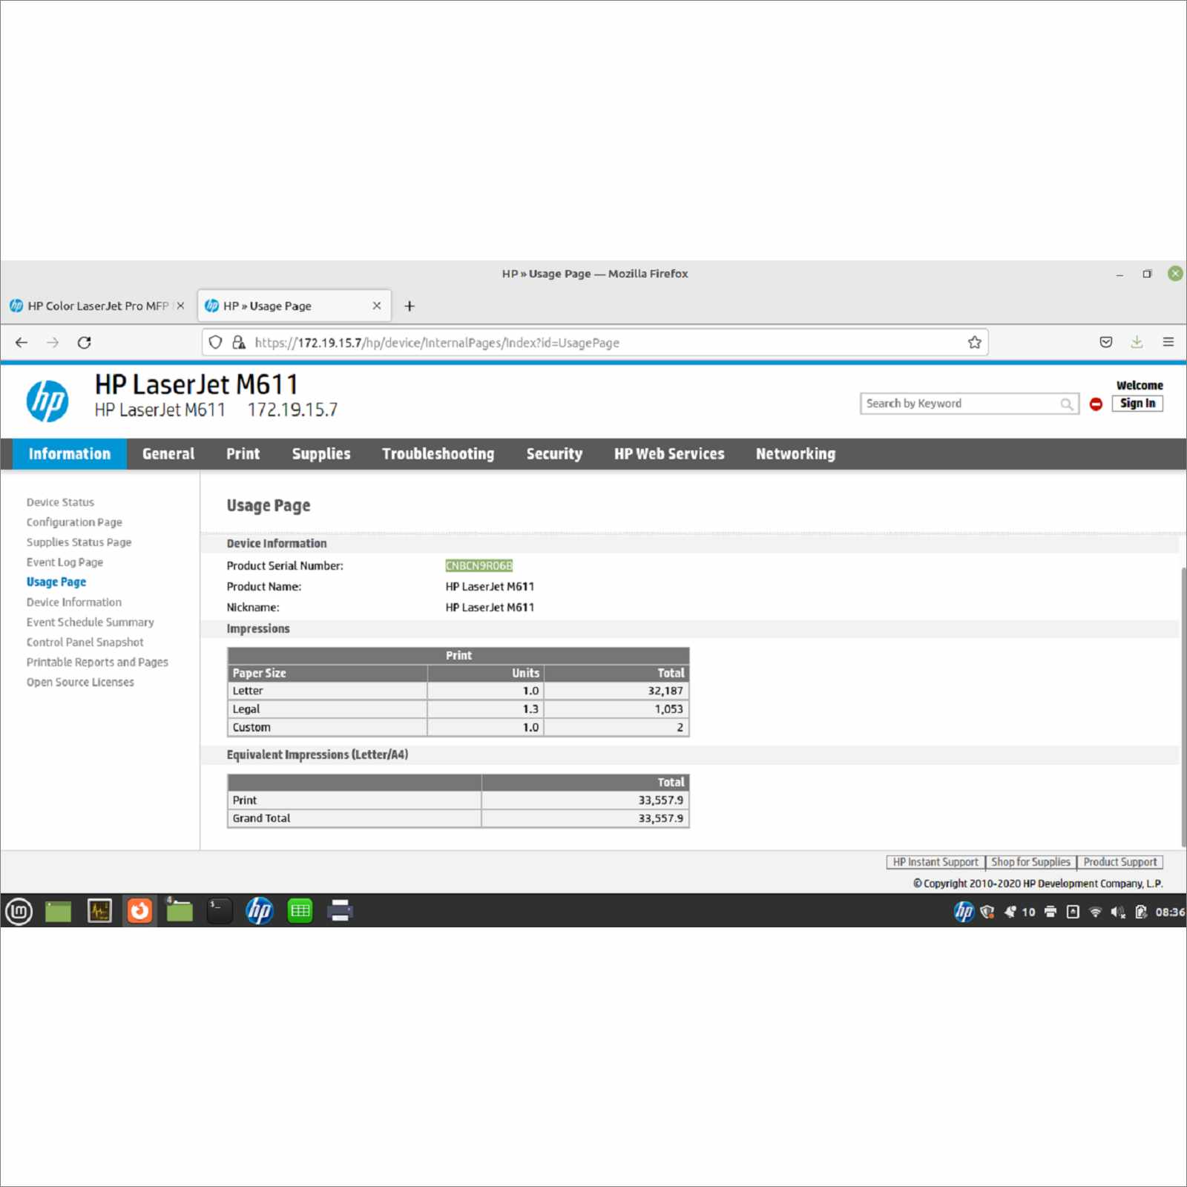Open the printer app in the taskbar
This screenshot has width=1187, height=1187.
(341, 911)
